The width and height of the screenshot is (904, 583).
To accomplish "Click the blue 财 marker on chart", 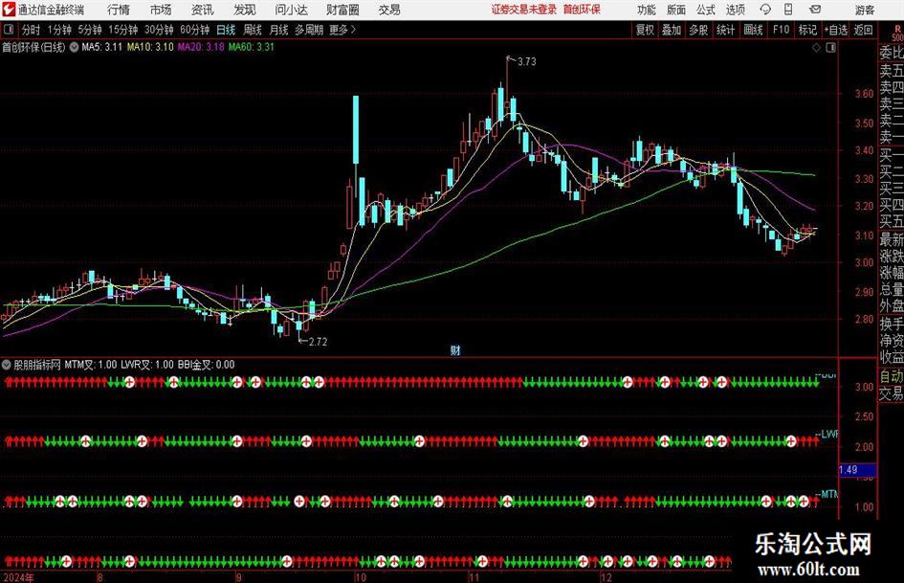I will [455, 349].
